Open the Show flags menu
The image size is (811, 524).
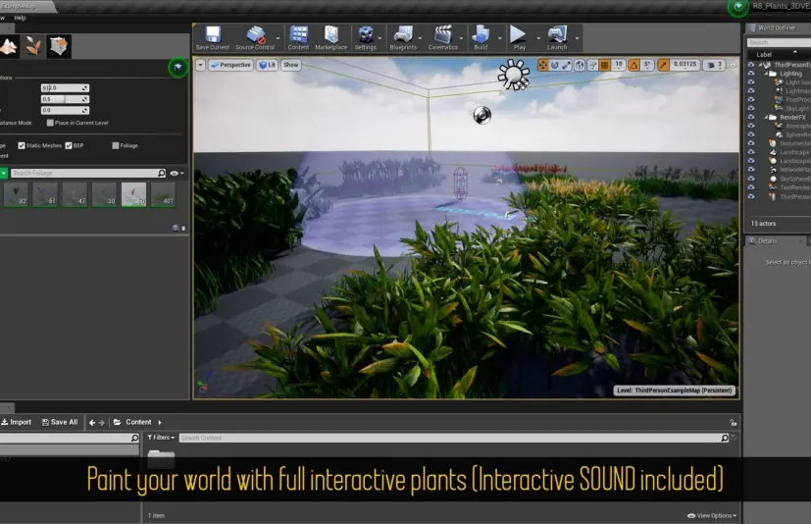tap(291, 65)
